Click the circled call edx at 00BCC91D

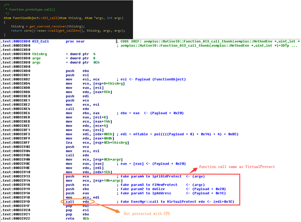click(x=77, y=202)
